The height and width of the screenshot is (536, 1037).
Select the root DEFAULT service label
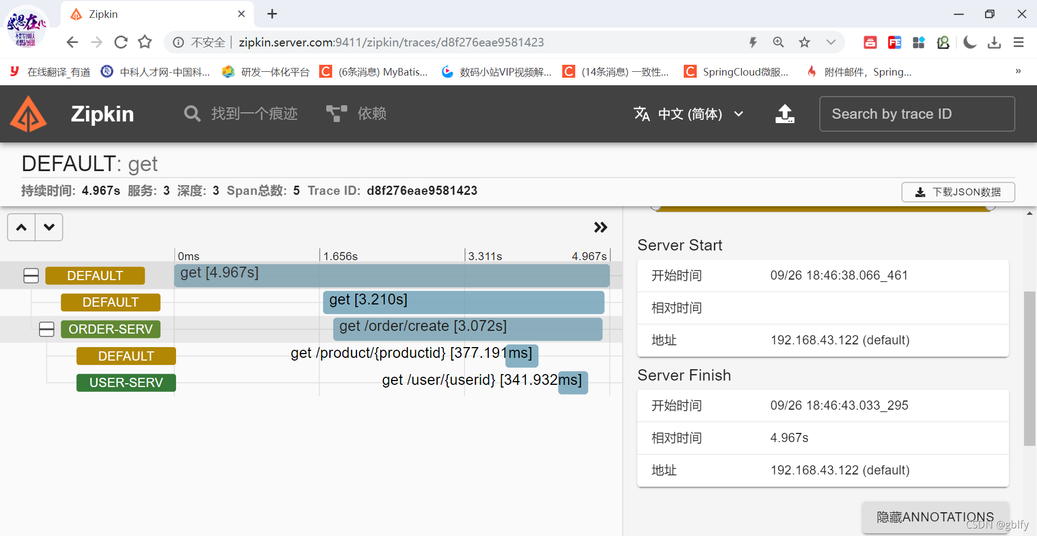click(95, 276)
